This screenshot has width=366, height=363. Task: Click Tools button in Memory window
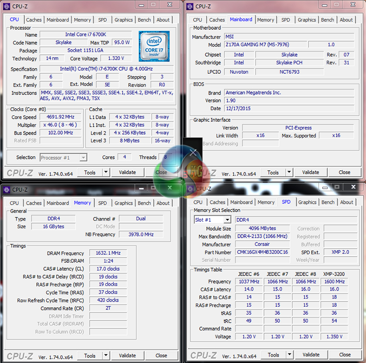point(90,356)
